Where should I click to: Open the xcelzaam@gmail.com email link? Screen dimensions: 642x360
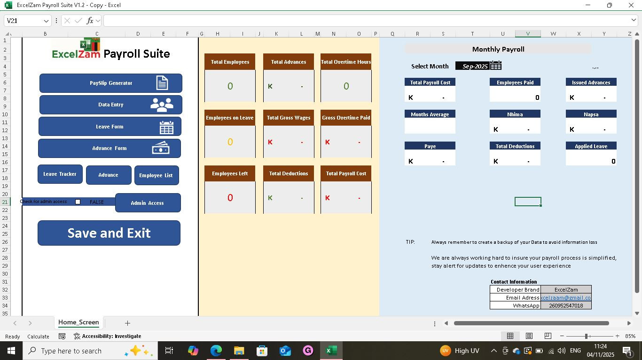click(x=565, y=298)
